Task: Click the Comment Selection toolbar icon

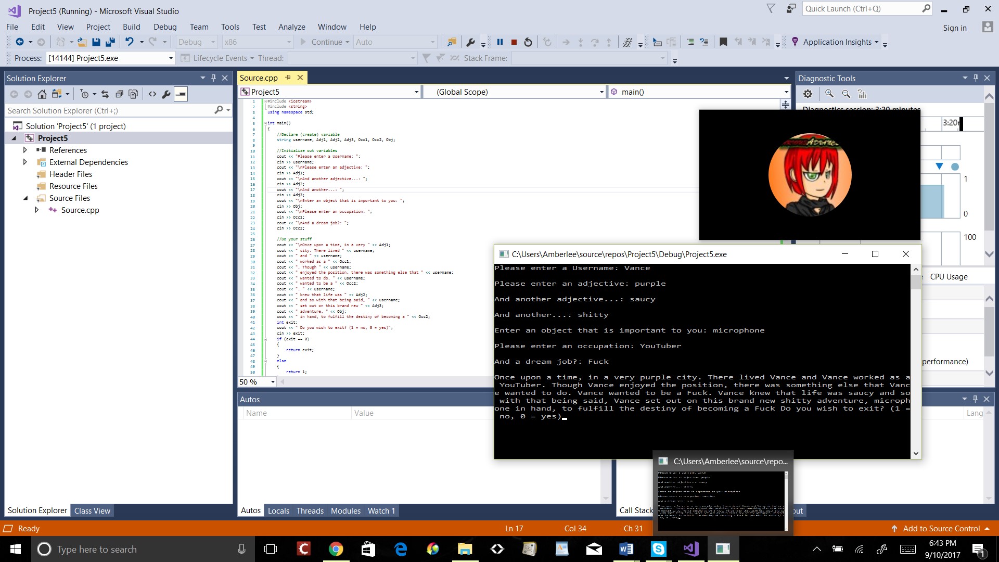Action: [x=690, y=42]
